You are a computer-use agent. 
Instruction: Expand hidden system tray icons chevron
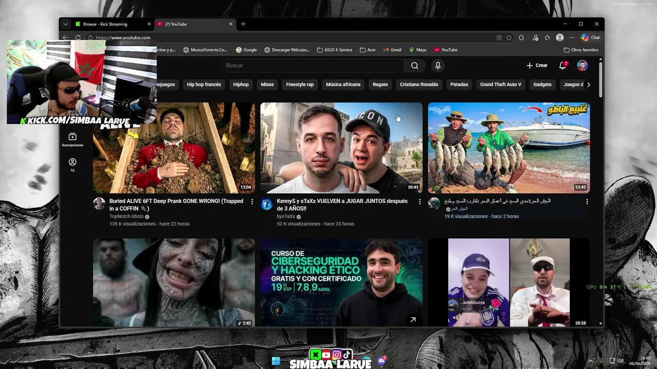[590, 361]
